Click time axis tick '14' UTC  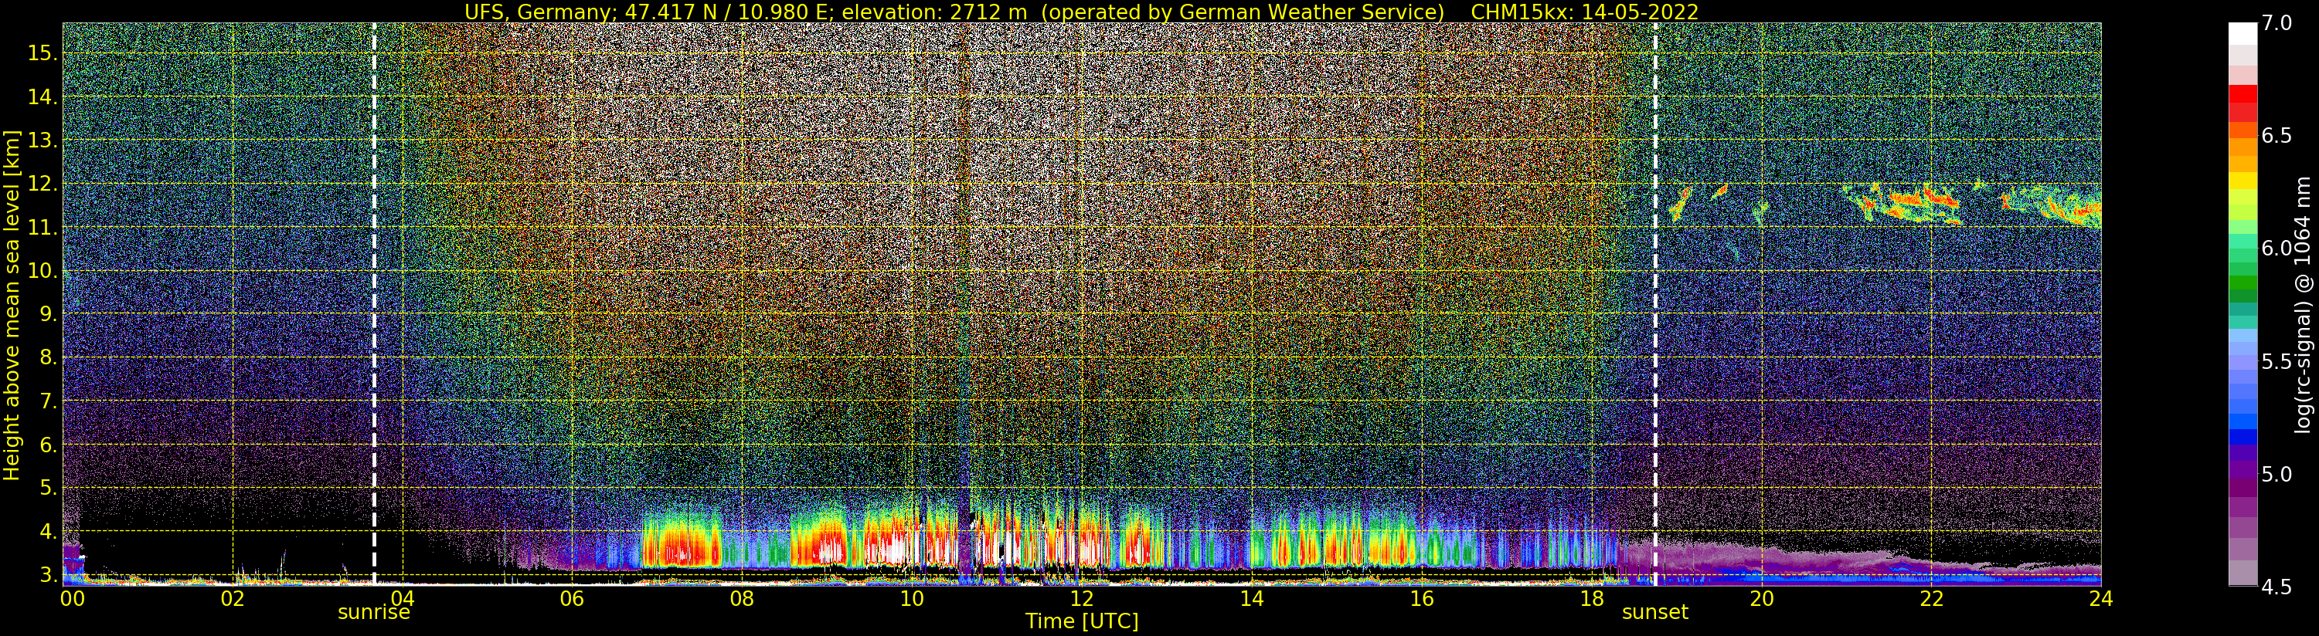(x=1252, y=598)
